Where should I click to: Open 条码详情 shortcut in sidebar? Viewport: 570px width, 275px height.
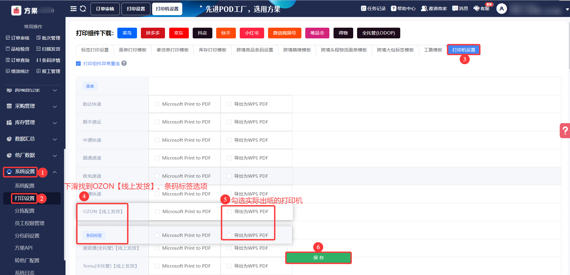[x=48, y=60]
